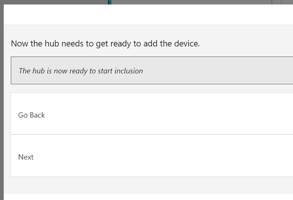Click the 'Go Back' label text

(x=31, y=115)
